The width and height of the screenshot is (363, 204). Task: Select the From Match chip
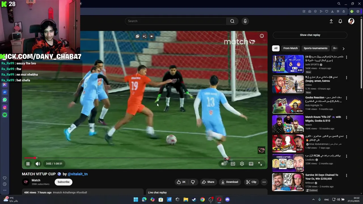click(290, 48)
